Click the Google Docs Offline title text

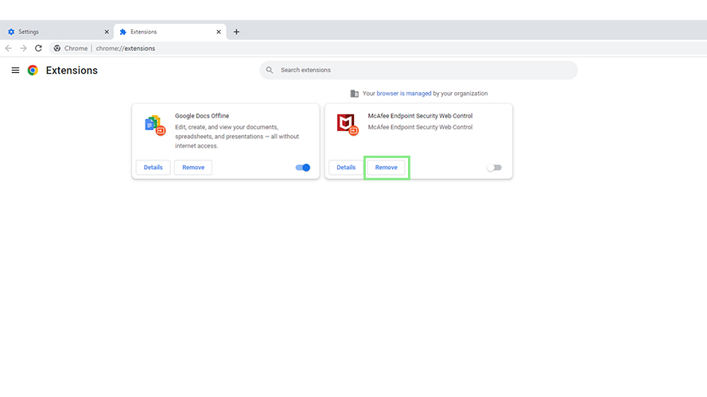(202, 116)
